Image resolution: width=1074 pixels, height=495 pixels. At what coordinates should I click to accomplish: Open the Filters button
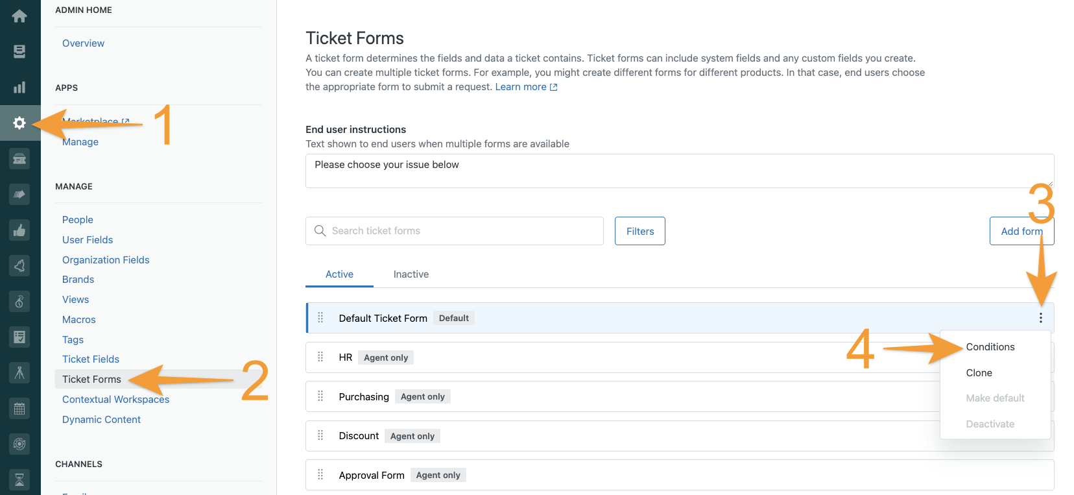(640, 231)
